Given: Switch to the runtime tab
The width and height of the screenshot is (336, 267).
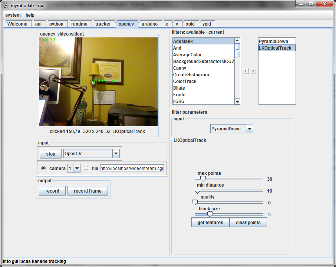Looking at the screenshot, I should pos(79,24).
